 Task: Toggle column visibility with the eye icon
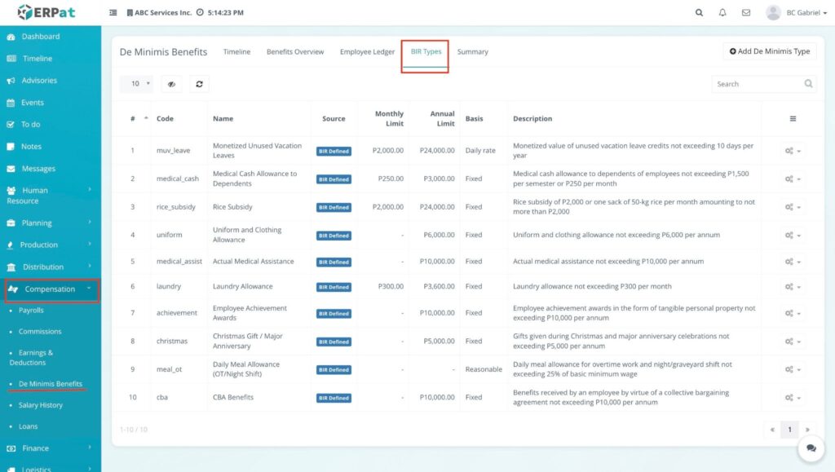pyautogui.click(x=171, y=84)
